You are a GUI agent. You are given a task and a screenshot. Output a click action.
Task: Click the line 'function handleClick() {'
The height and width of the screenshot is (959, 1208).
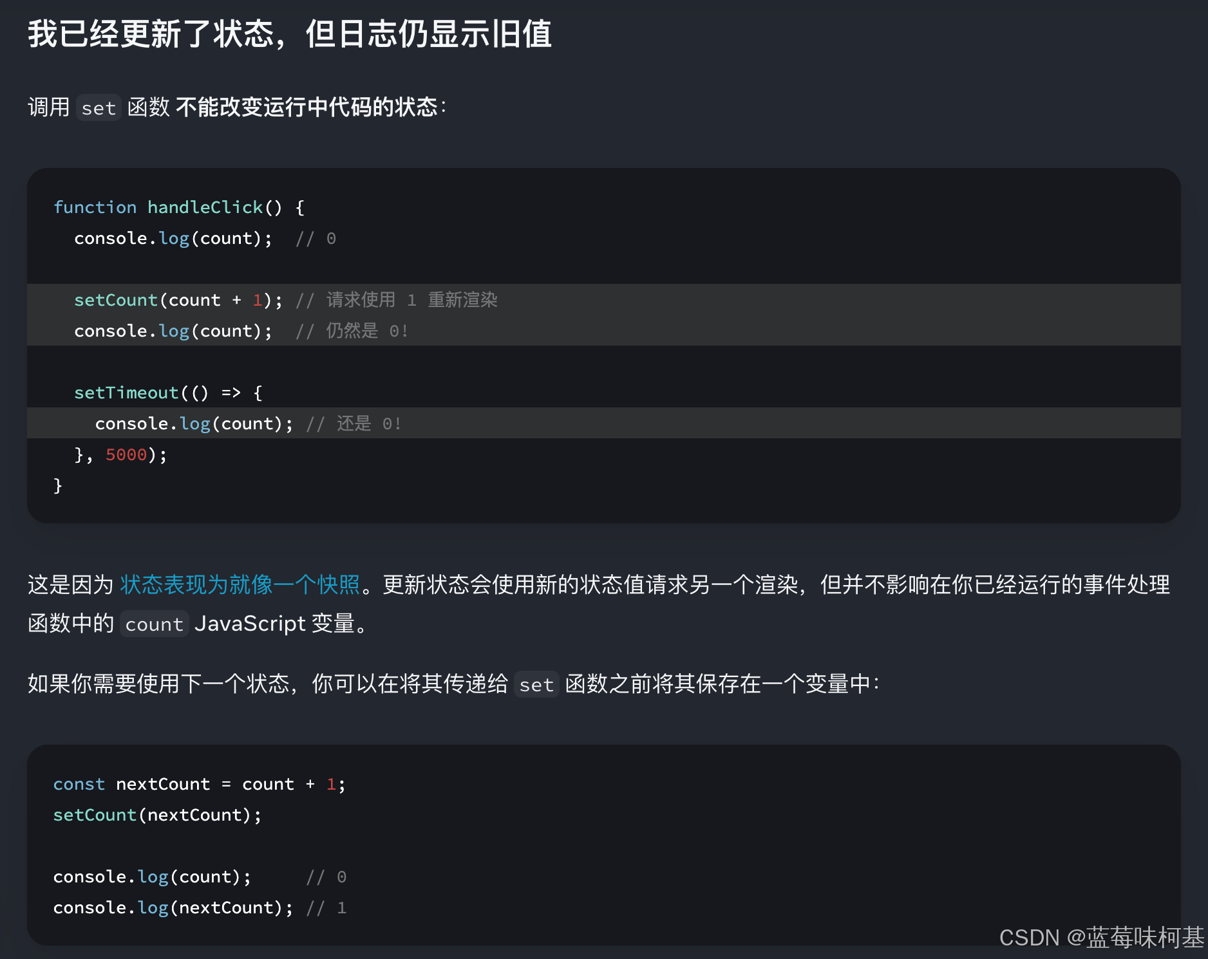(x=179, y=207)
